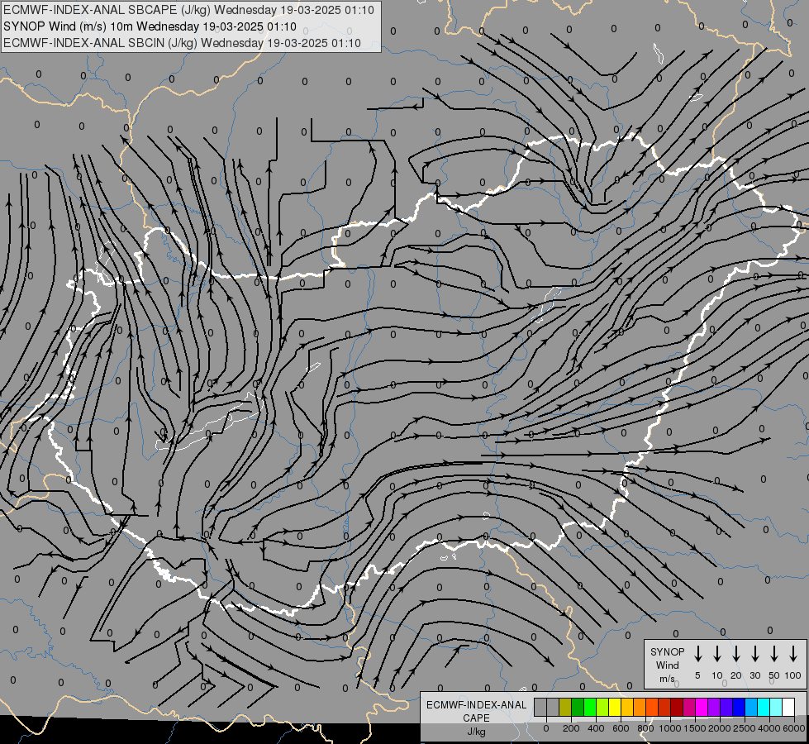The image size is (809, 744).
Task: Click the wind arrow above the 20 label
Action: (x=736, y=653)
